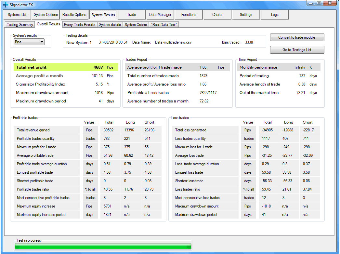Click Longest profitable trade label
340x254 pixels.
[x=35, y=172]
